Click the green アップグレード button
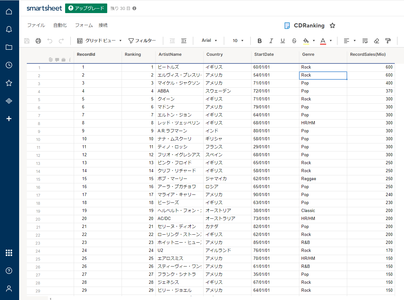 pyautogui.click(x=86, y=8)
